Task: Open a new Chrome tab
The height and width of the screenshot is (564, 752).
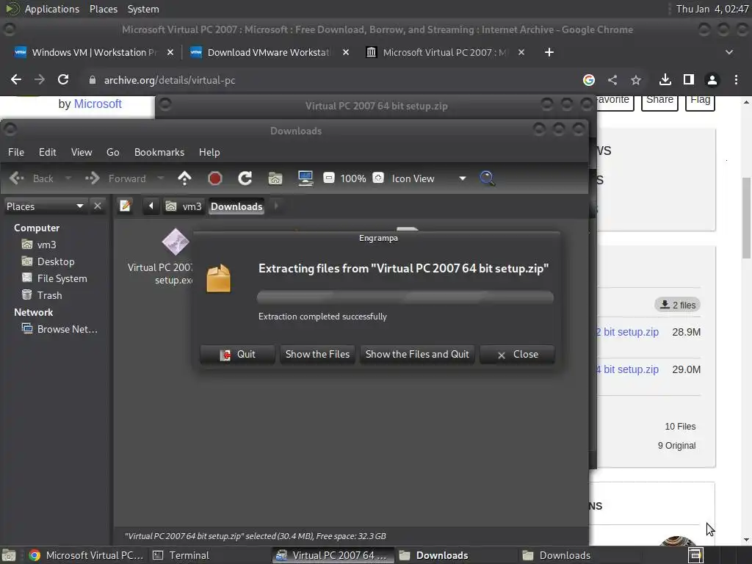Action: [x=549, y=52]
